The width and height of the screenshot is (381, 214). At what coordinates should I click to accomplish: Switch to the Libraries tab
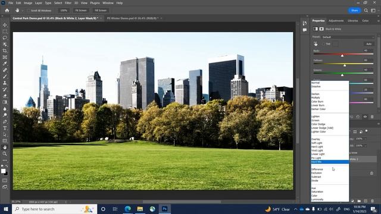(x=353, y=21)
